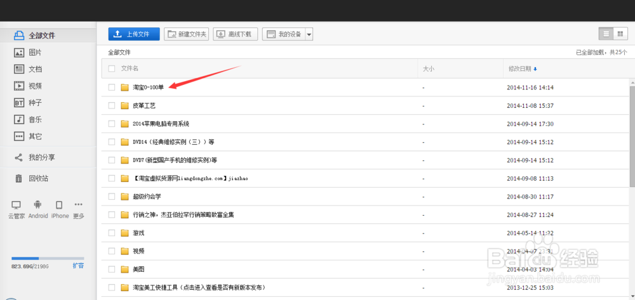Click folder icon of 行销之神 row
Viewport: 635px width, 300px height.
124,214
